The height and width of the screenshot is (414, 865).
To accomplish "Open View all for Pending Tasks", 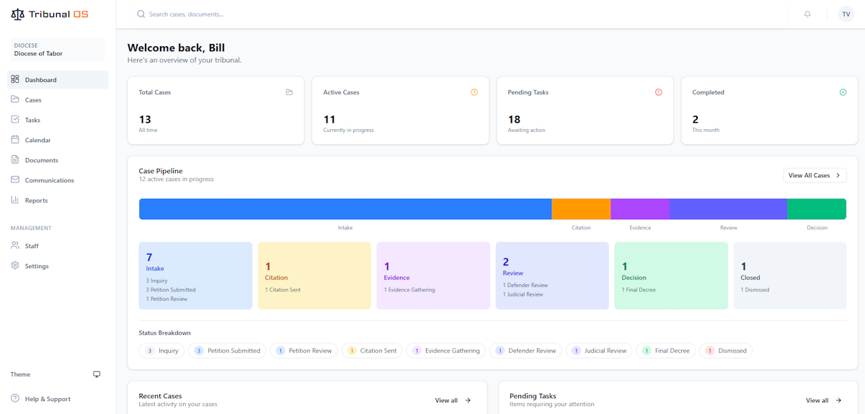I will tap(823, 400).
